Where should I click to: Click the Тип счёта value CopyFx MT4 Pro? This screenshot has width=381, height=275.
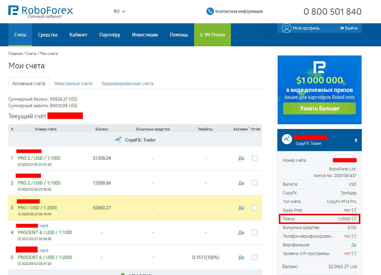[341, 202]
